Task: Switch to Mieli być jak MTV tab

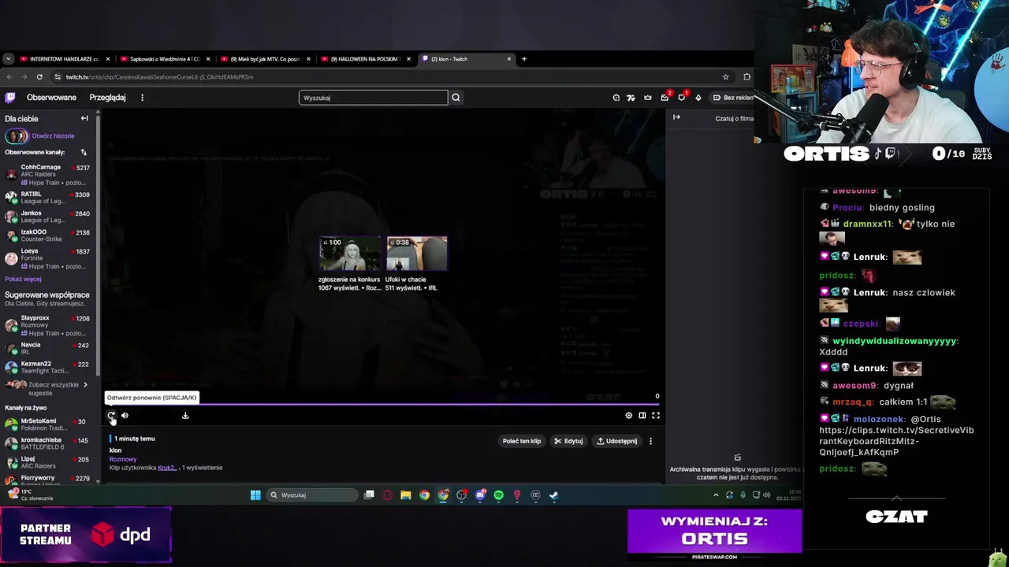Action: click(265, 59)
